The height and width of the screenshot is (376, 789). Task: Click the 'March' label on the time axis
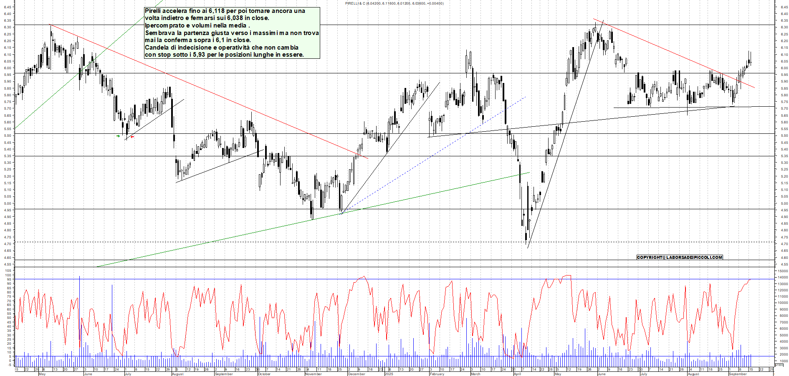475,374
